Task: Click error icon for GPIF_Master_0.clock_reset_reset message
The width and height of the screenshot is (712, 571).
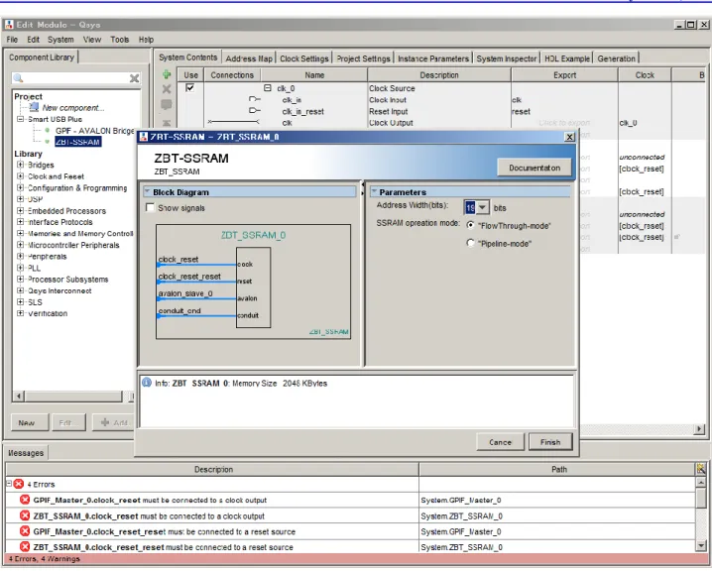Action: click(25, 531)
